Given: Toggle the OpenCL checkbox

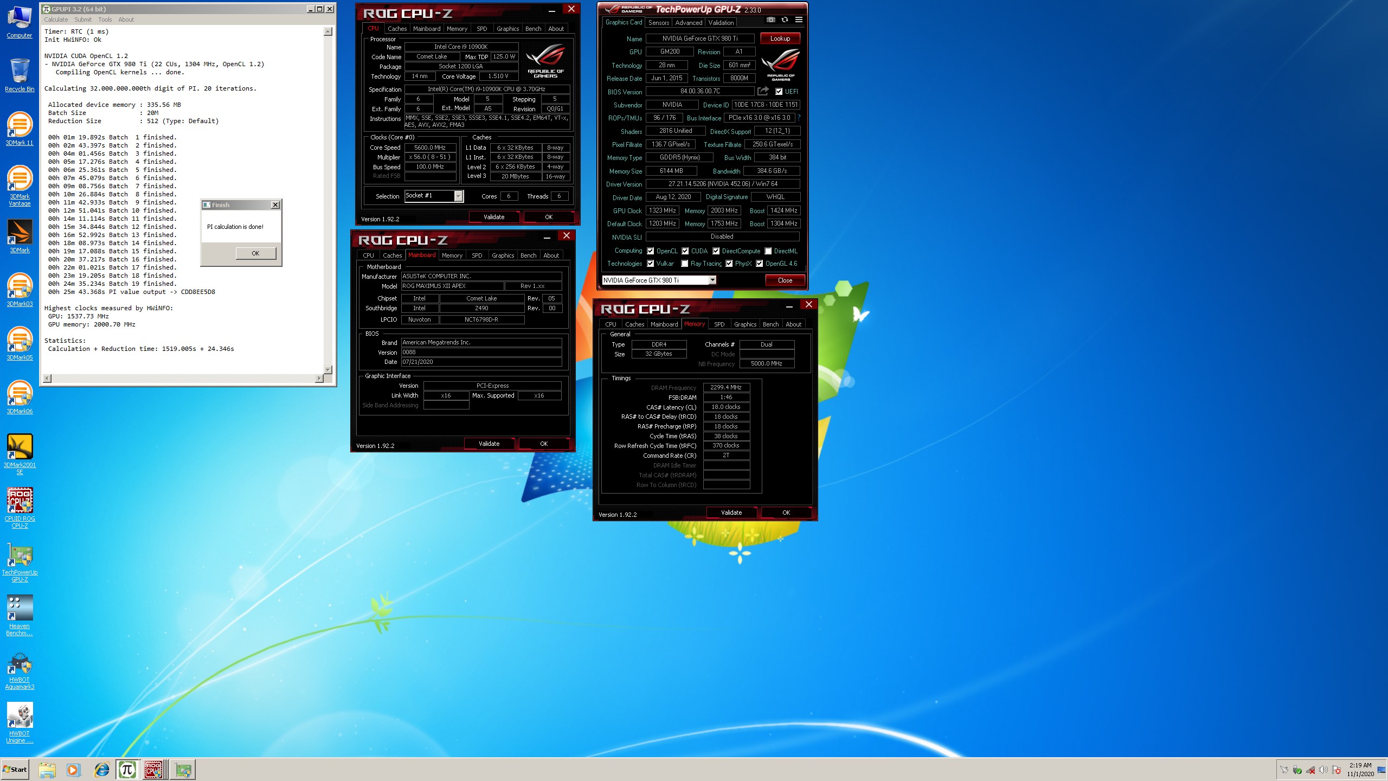Looking at the screenshot, I should click(x=650, y=251).
